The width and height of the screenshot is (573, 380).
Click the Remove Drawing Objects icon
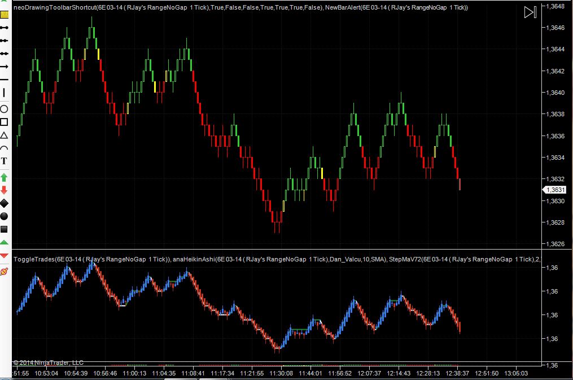[4, 271]
